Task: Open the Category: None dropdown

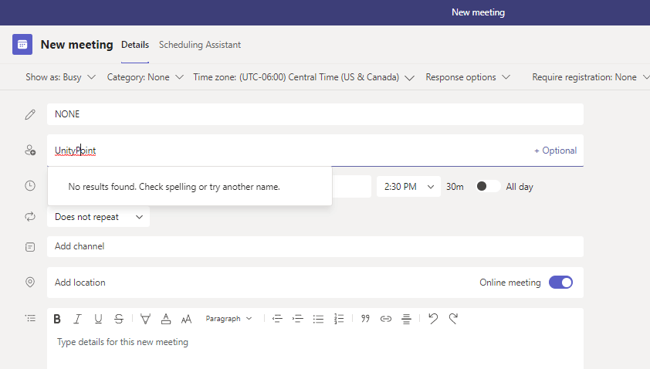Action: [x=145, y=77]
